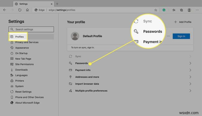Click the green Grammarly extension icon
This screenshot has width=202, height=116.
[164, 10]
